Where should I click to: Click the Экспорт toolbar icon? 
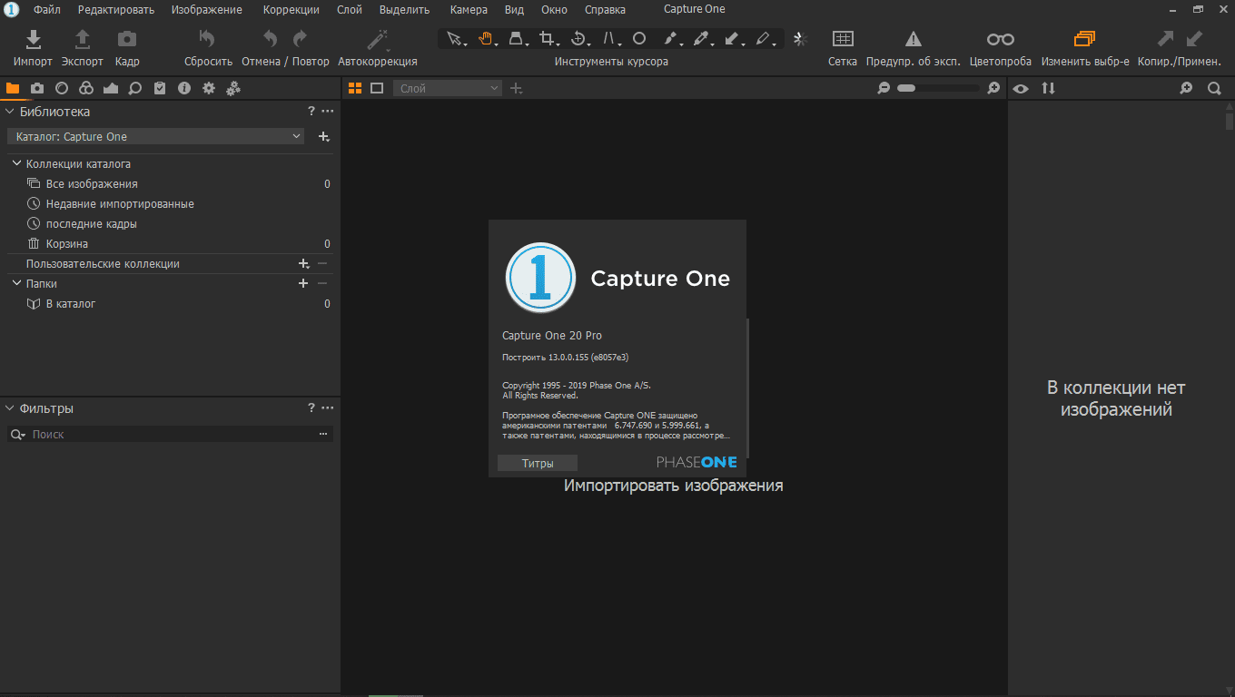[82, 39]
